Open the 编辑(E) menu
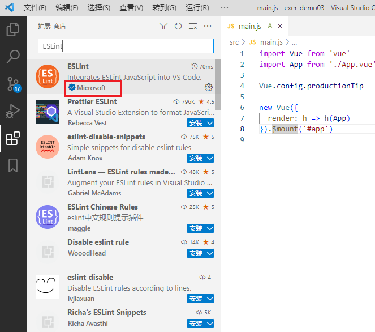Image resolution: width=375 pixels, height=332 pixels. pyautogui.click(x=67, y=8)
